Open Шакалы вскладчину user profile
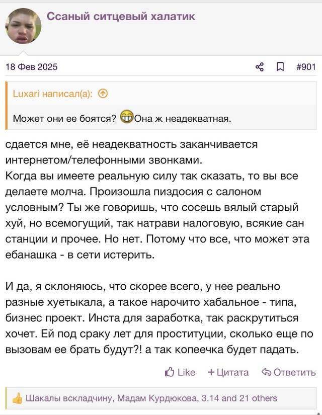The width and height of the screenshot is (322, 415). pos(69,398)
